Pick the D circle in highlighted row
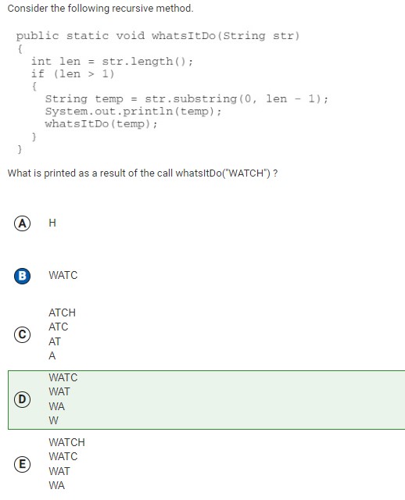The height and width of the screenshot is (500, 405). [23, 399]
